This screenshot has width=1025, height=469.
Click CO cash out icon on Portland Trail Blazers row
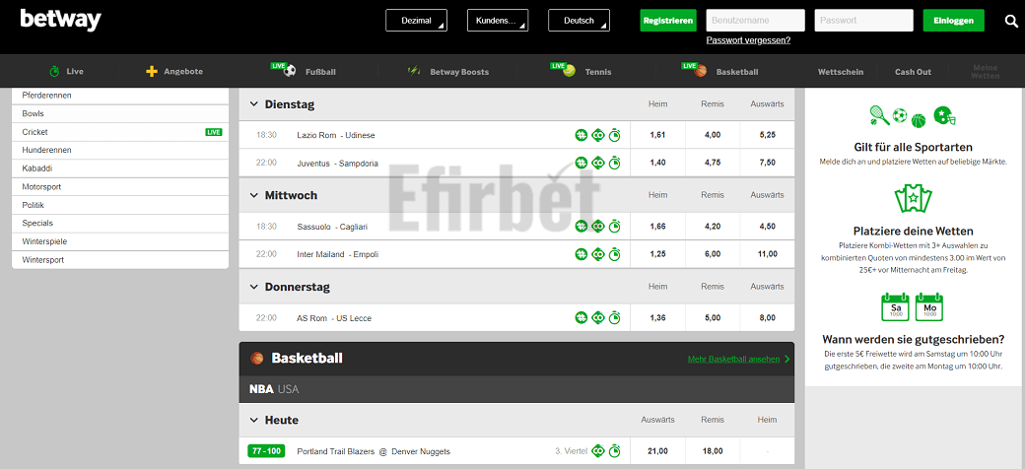point(598,451)
